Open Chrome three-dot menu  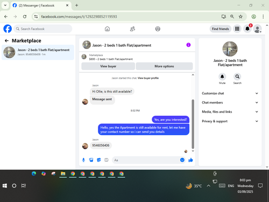(x=263, y=17)
